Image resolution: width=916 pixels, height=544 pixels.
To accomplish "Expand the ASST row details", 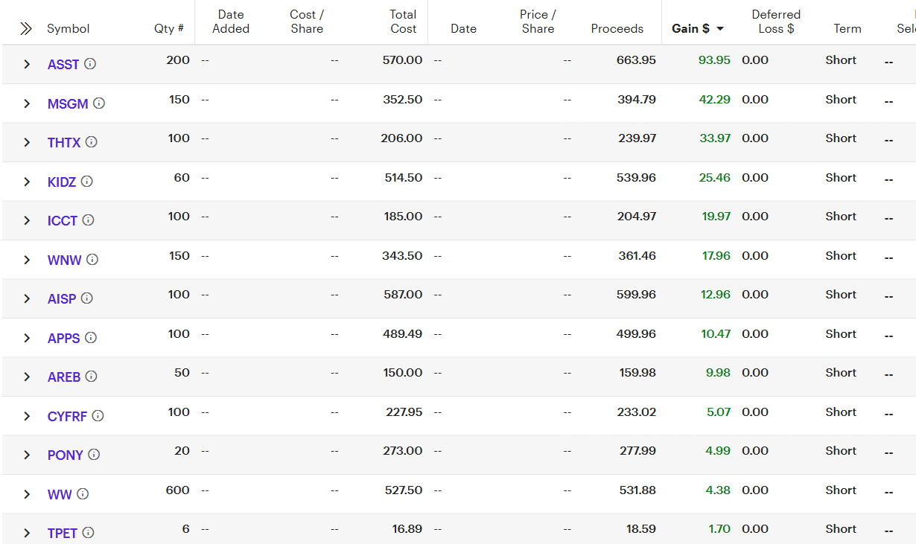I will 27,65.
